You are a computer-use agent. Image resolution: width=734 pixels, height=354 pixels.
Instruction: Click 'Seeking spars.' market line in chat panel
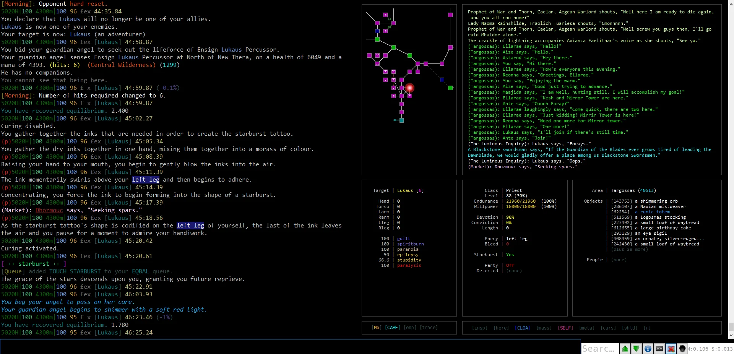522,167
